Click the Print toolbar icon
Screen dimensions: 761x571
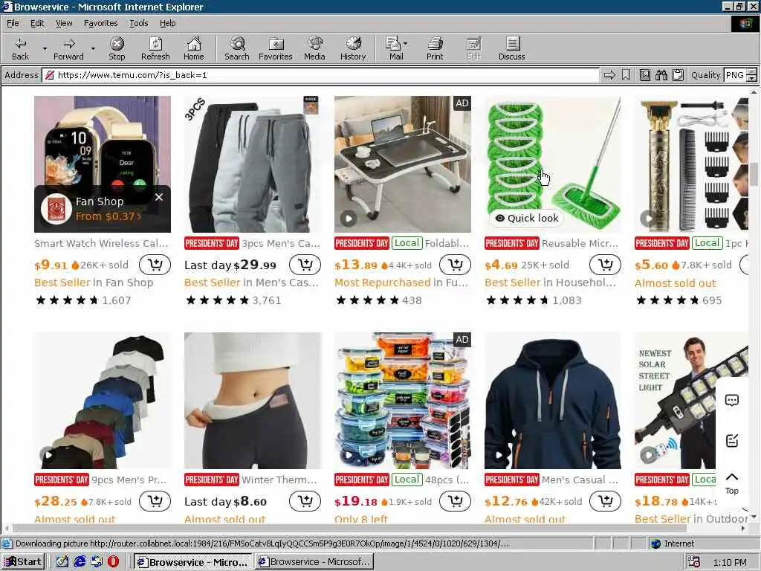click(x=435, y=48)
